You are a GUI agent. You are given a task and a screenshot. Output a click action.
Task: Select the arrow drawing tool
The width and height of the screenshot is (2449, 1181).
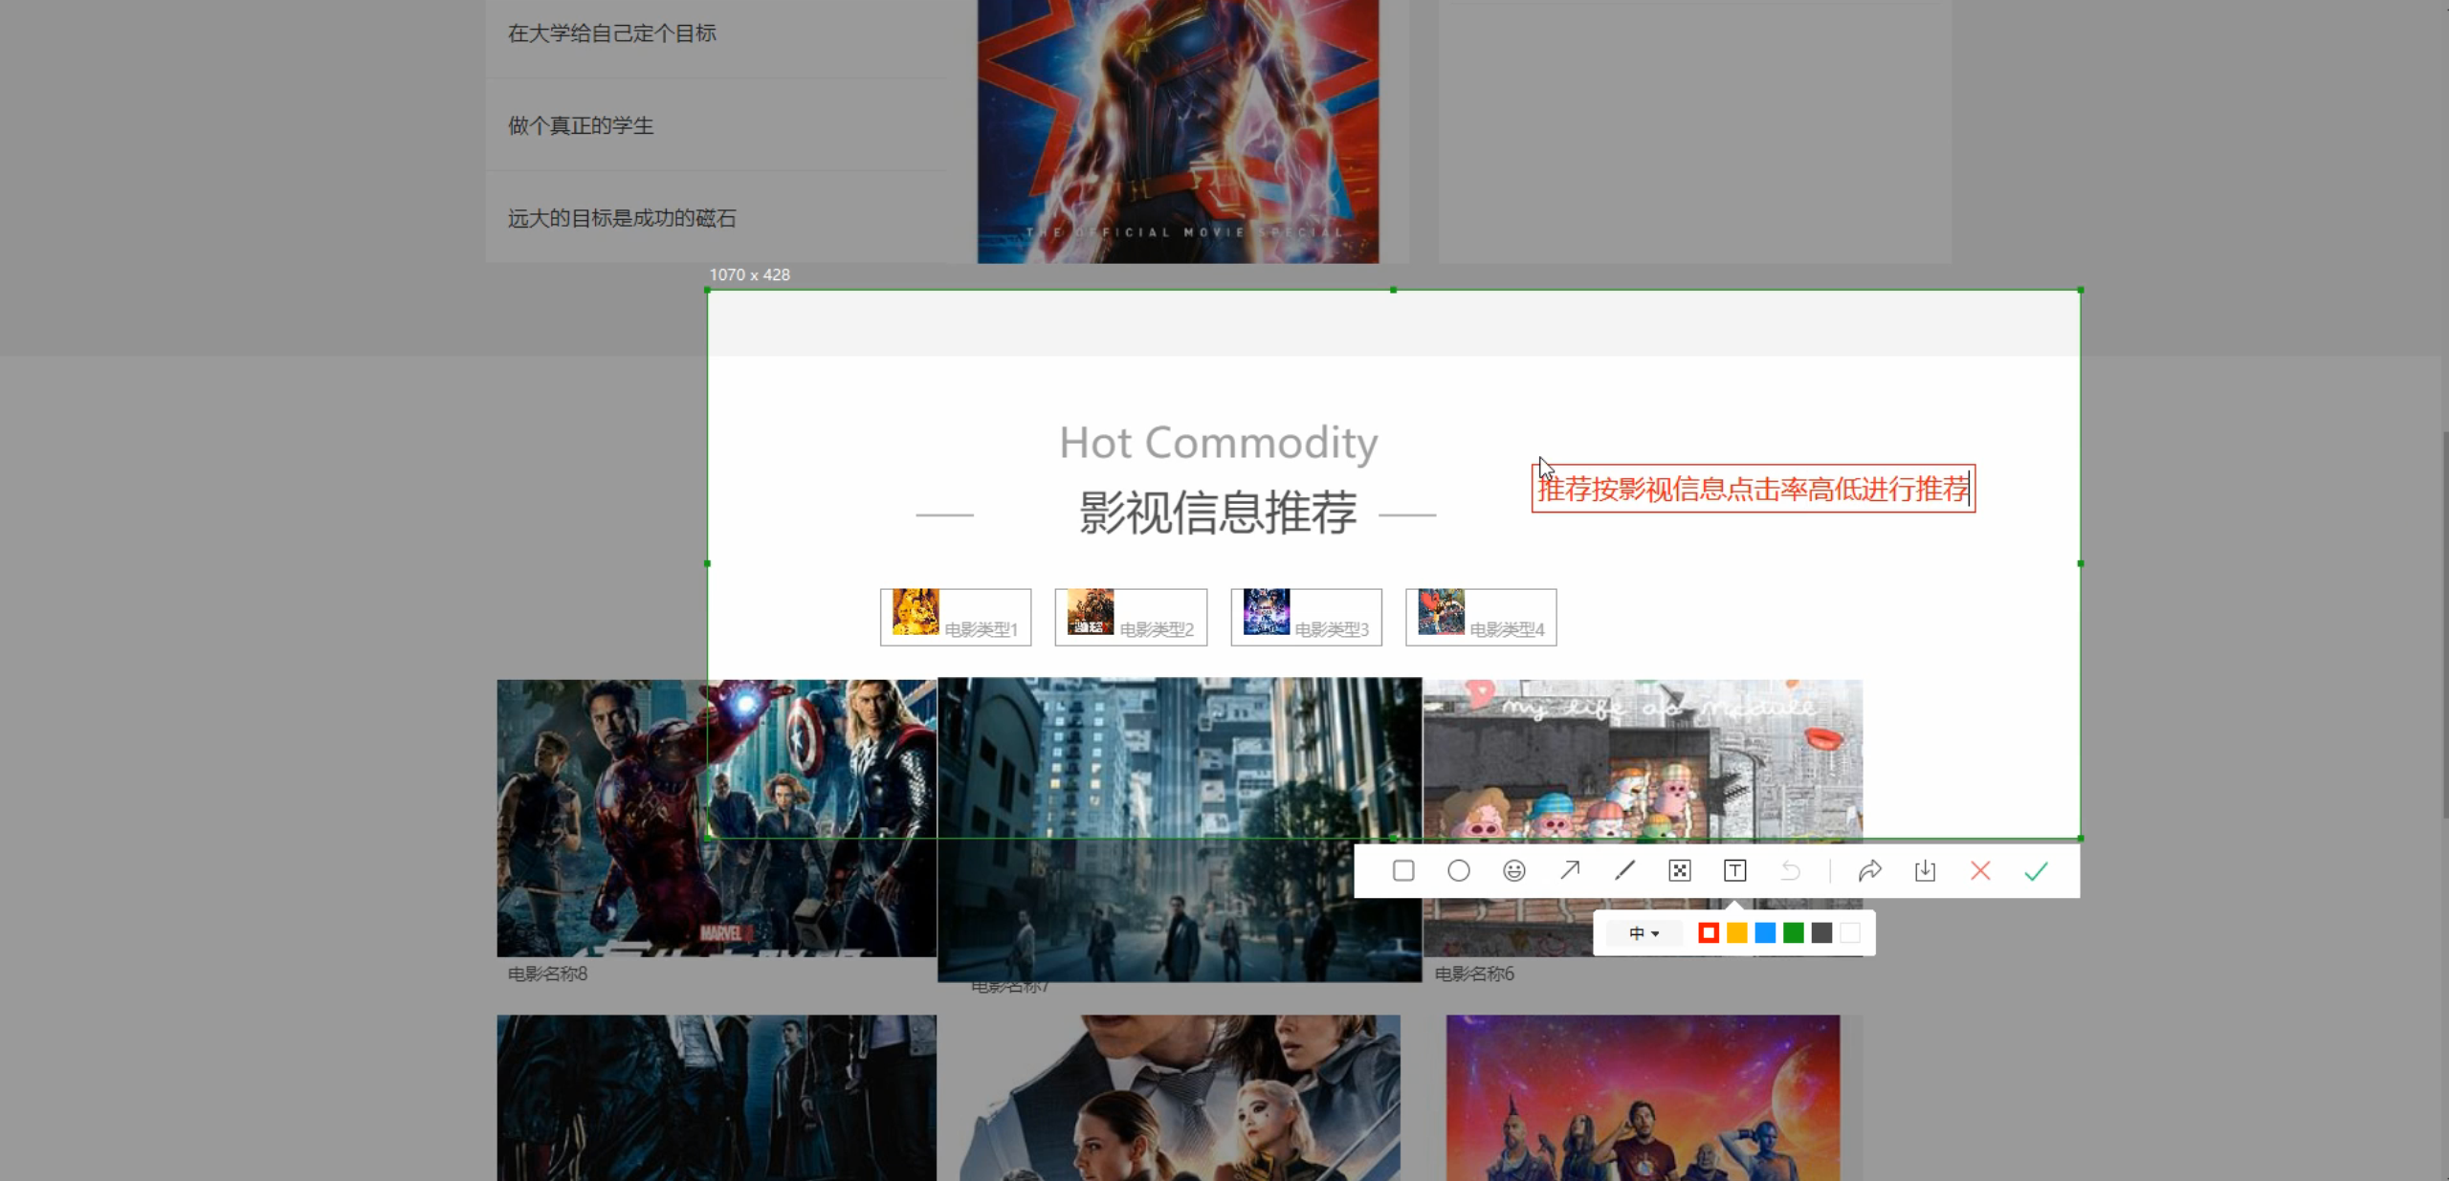point(1570,870)
